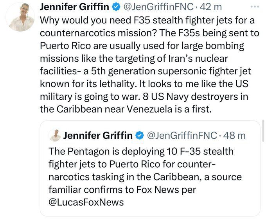266x222 pixels.
Task: Open the three-dot more options menu
Action: (x=255, y=7)
